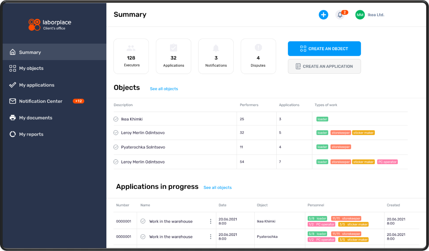This screenshot has height=251, width=429.
Task: Toggle the check circle for Ikea Khimki
Action: (116, 119)
